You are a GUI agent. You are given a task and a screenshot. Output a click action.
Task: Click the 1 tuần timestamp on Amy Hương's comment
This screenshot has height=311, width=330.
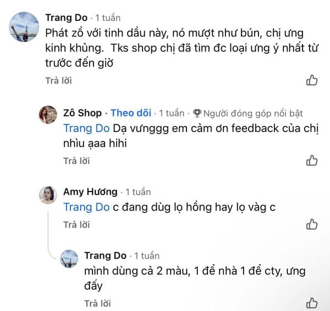(138, 192)
